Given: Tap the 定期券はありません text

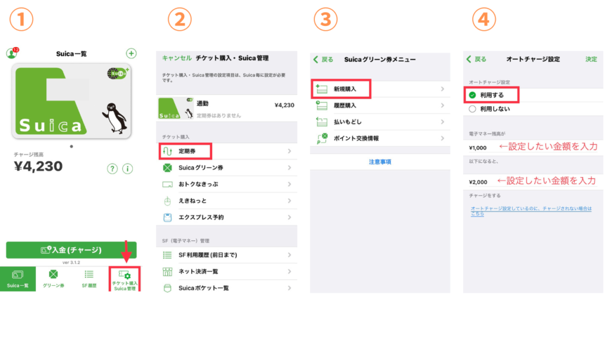Looking at the screenshot, I should tap(219, 115).
